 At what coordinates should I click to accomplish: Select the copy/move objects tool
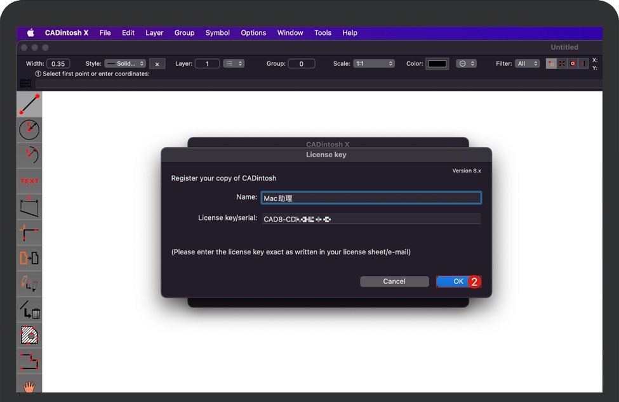click(x=29, y=258)
